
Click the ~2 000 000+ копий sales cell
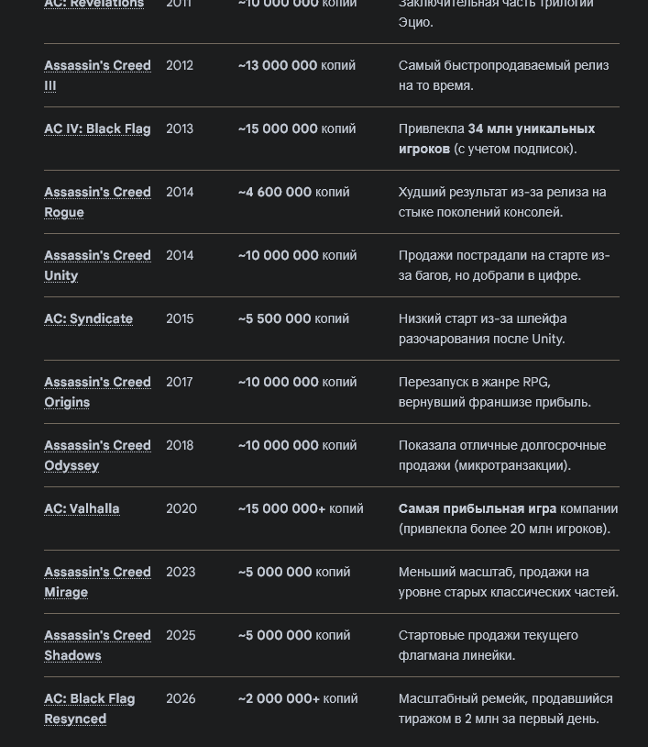tap(298, 698)
